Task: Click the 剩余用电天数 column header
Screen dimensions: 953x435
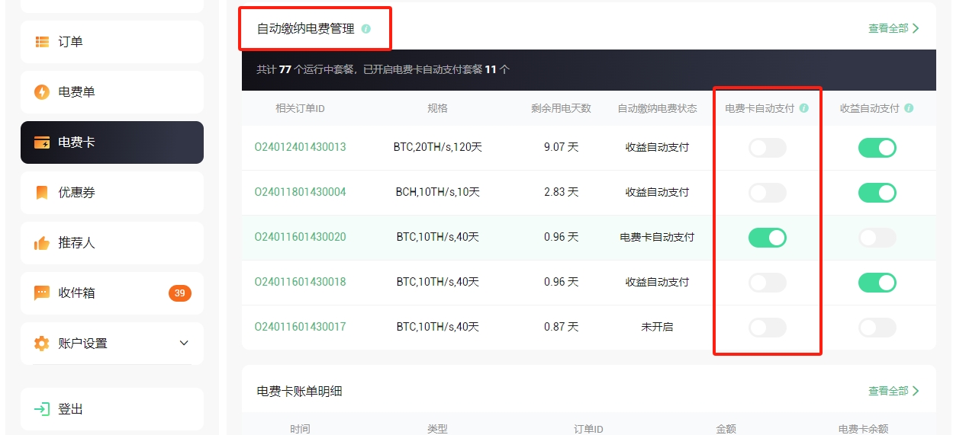Action: point(562,108)
